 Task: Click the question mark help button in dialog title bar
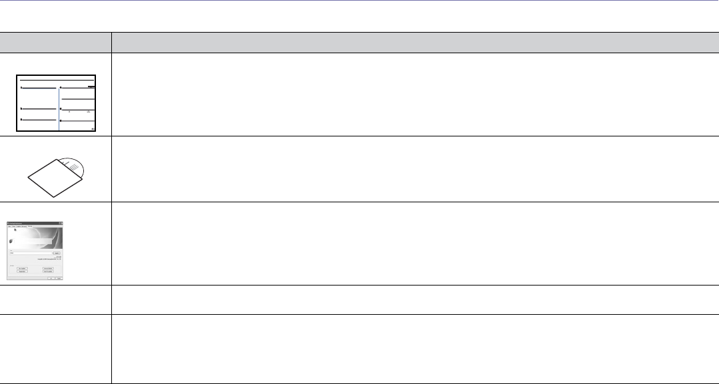[59, 223]
